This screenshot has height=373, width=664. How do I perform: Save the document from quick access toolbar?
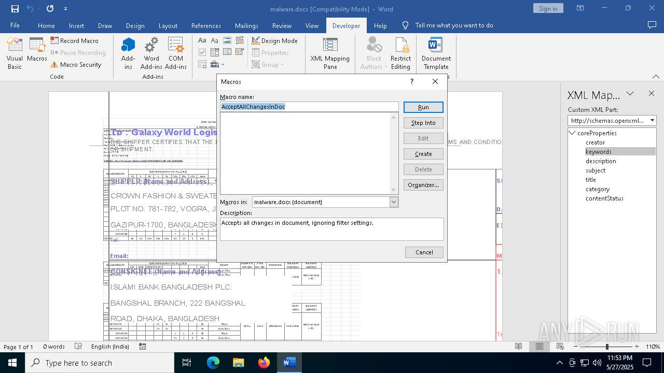tap(15, 9)
